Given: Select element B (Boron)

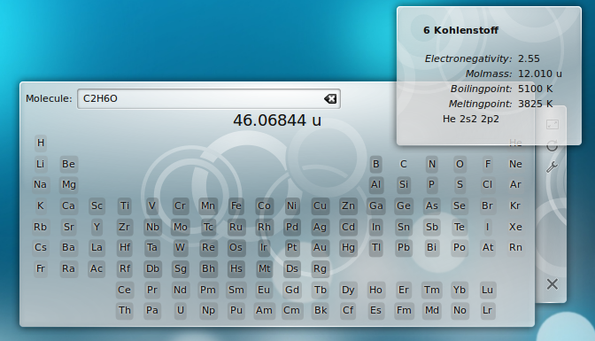Looking at the screenshot, I should (x=375, y=164).
